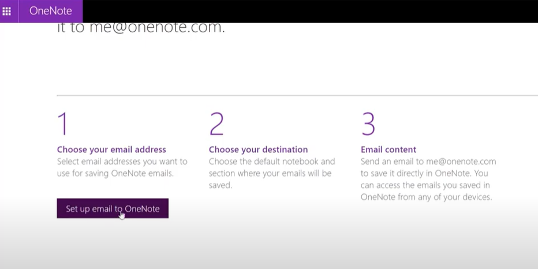Click the 'can access the emails you saved in' line
Screen dimensions: 538x269
point(425,185)
